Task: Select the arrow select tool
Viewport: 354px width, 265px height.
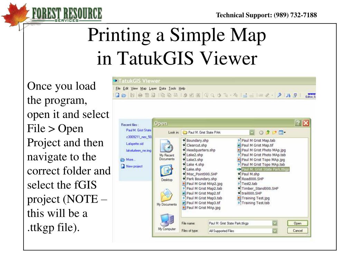Action: click(225, 95)
